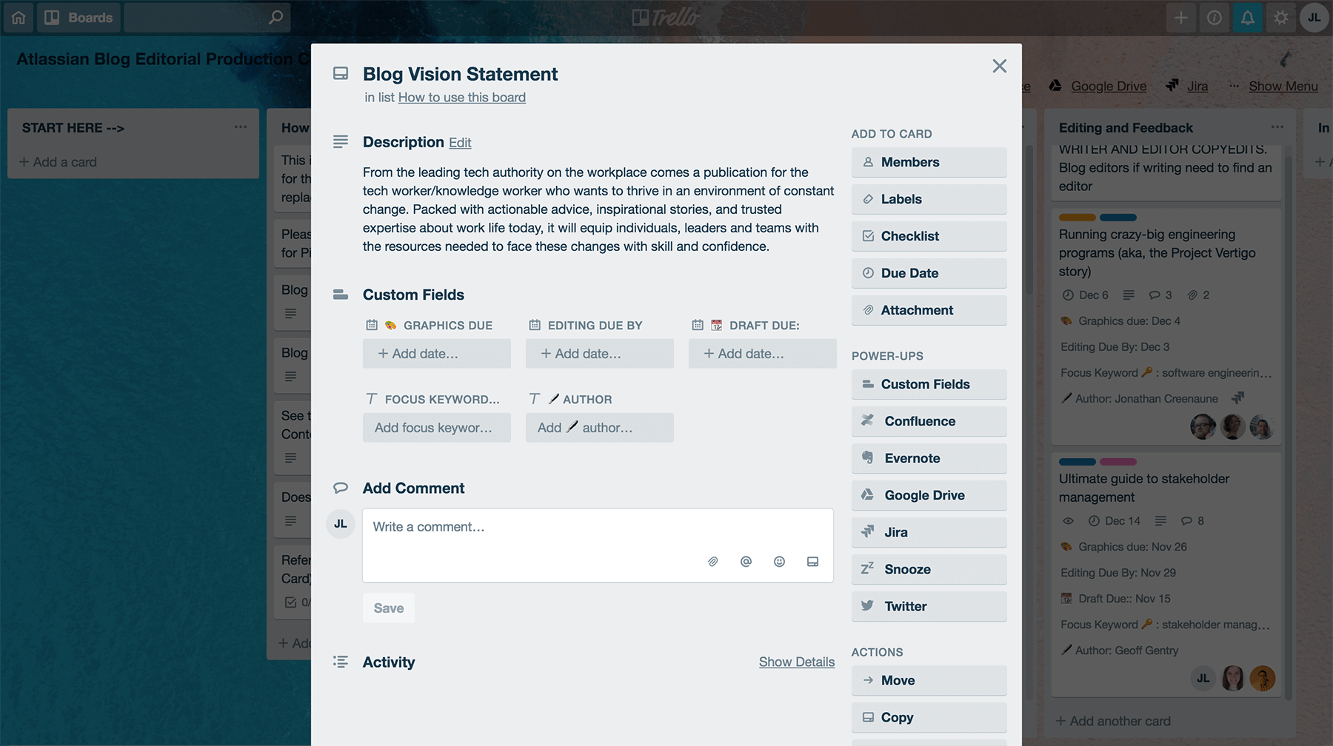1333x746 pixels.
Task: Add an Editing Due By date
Action: tap(600, 354)
